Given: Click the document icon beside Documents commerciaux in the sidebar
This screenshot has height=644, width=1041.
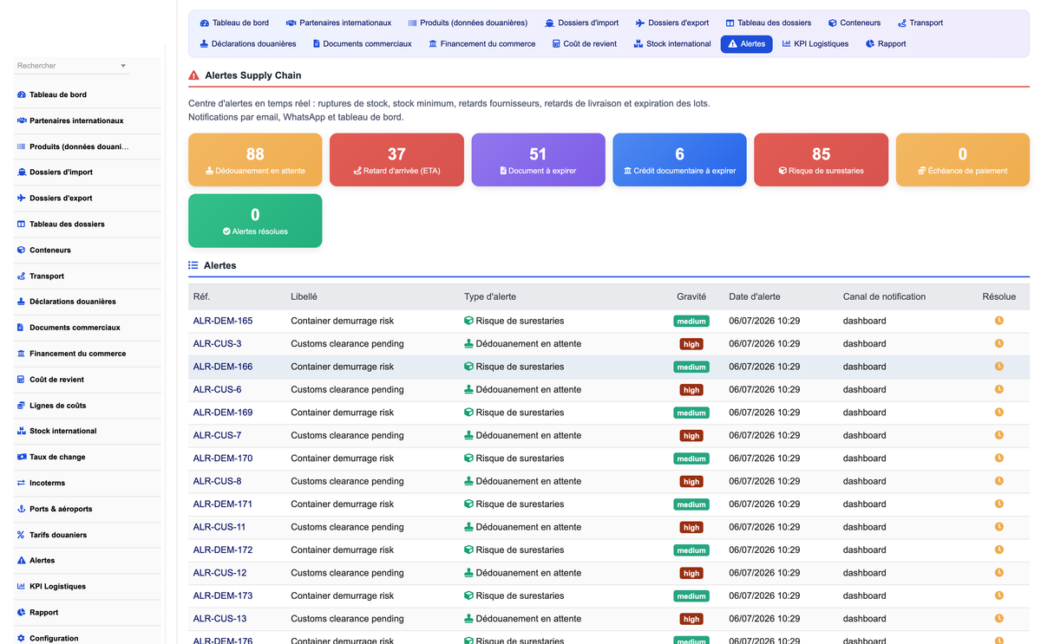Looking at the screenshot, I should pyautogui.click(x=21, y=328).
